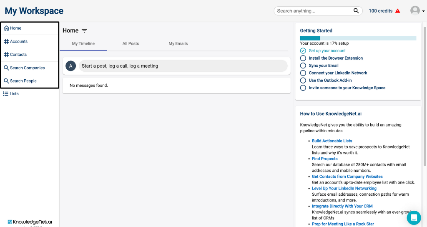Click the magnifier icon in search bar
Viewport: 427px width, 227px height.
pyautogui.click(x=356, y=11)
